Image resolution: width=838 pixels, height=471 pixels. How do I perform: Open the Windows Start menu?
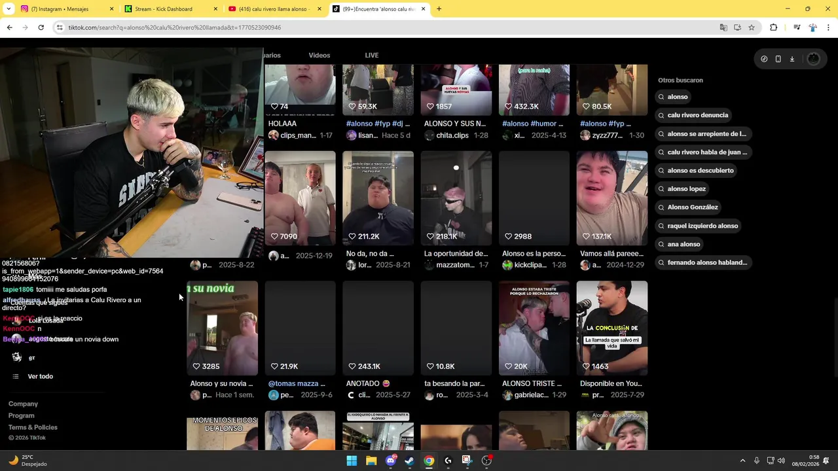[x=352, y=461]
